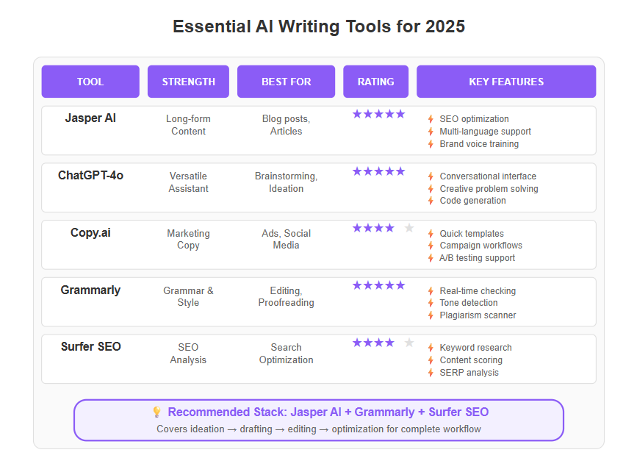Click the Grammar & Style strength cell
Image resolution: width=637 pixels, height=472 pixels.
[188, 296]
